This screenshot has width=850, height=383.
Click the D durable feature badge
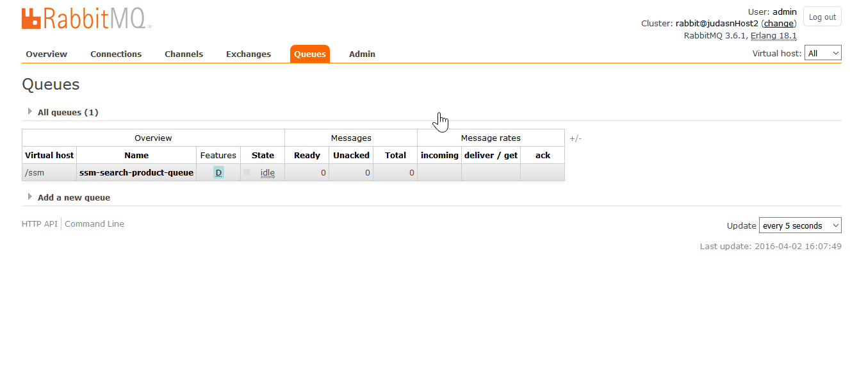coord(218,172)
